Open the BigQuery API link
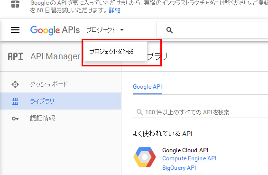This screenshot has width=268, height=175. pyautogui.click(x=179, y=168)
